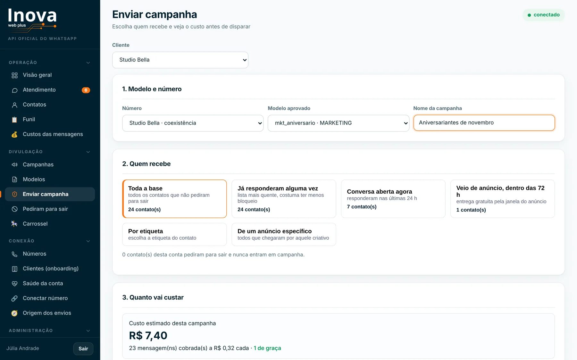Go to Campanhas in the sidebar

tap(50, 165)
